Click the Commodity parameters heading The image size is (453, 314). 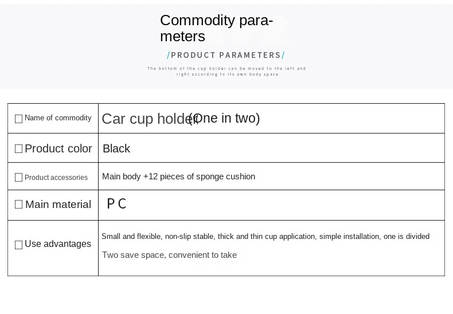(x=216, y=28)
